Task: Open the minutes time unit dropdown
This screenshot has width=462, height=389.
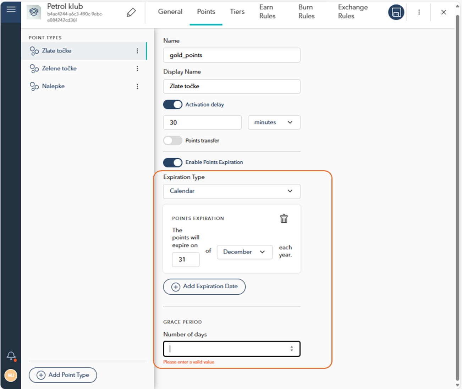Action: click(274, 122)
